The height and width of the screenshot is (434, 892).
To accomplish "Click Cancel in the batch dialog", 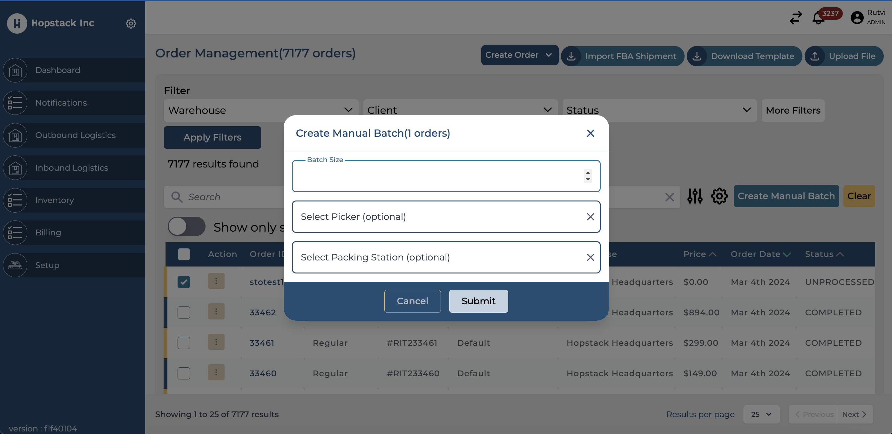I will tap(412, 301).
